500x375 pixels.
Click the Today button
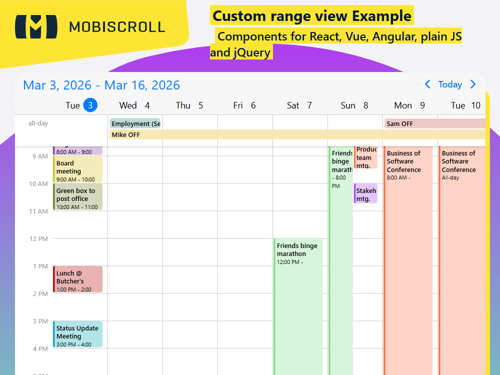click(x=450, y=84)
